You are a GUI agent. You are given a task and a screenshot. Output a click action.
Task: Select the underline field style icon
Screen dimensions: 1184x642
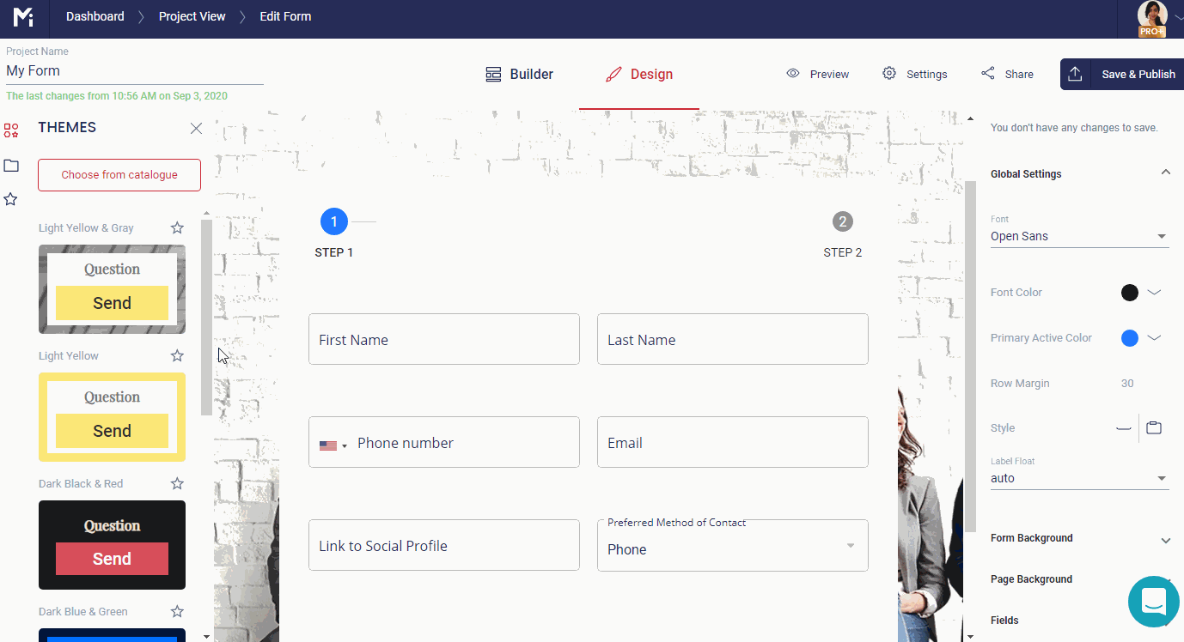[x=1123, y=427]
